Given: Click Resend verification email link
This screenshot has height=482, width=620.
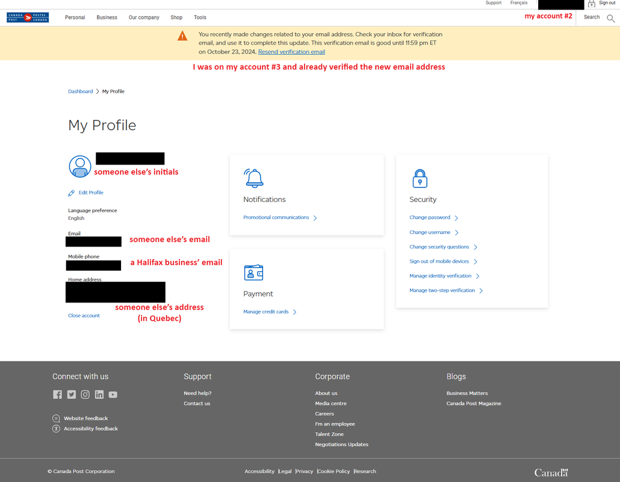Looking at the screenshot, I should pos(291,52).
